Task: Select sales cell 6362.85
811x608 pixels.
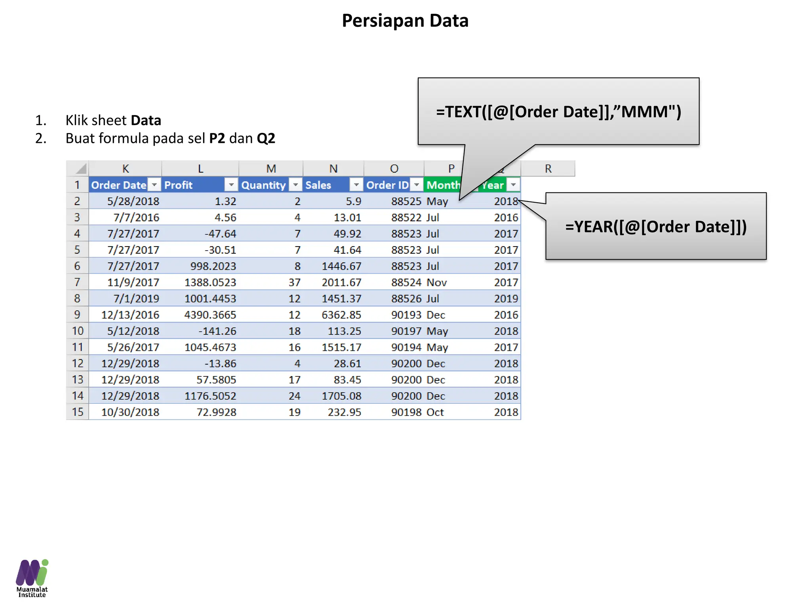Action: tap(333, 315)
